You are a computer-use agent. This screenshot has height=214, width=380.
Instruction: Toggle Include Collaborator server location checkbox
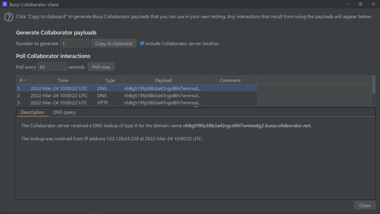(x=142, y=43)
